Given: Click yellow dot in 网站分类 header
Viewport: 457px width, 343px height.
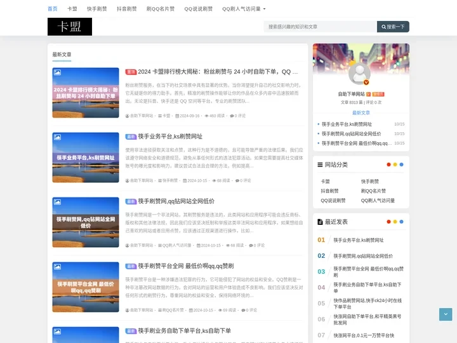Looking at the screenshot, I should click(395, 165).
